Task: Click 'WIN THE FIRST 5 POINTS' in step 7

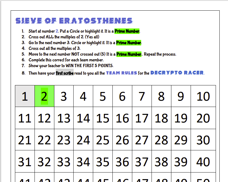Action: click(x=89, y=66)
